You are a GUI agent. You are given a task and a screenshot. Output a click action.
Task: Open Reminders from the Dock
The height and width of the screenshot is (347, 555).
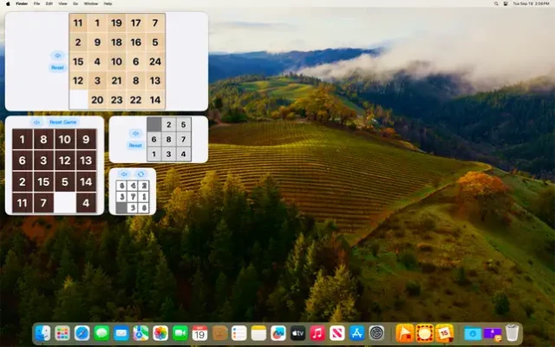239,333
